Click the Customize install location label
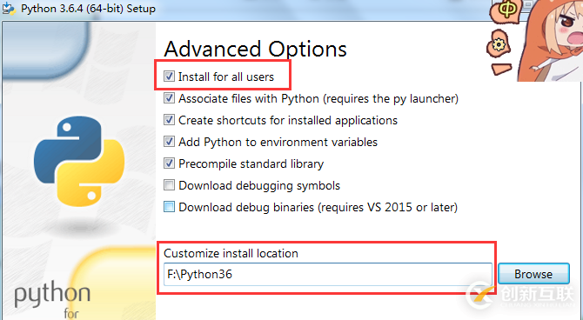Screen dimensions: 583x320 tap(231, 253)
